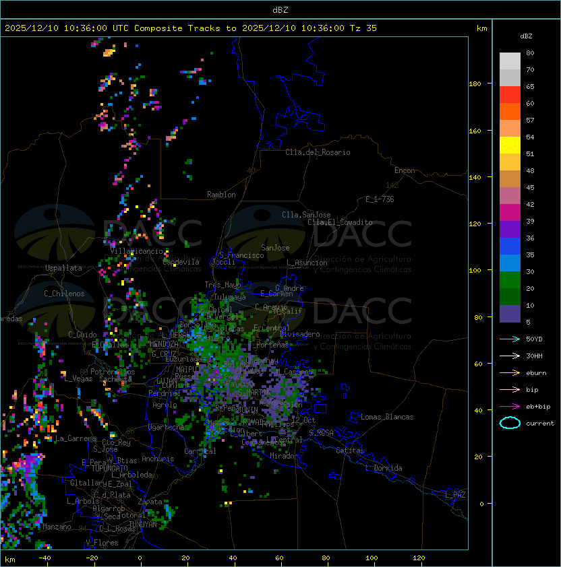The height and width of the screenshot is (567, 561).
Task: Click the 'Capdevila' place label
Action: (x=181, y=262)
